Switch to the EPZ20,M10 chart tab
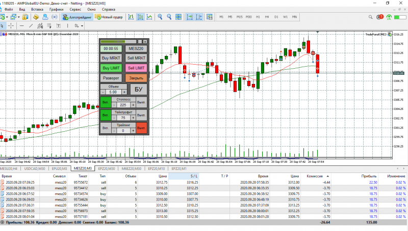Image resolution: width=408 pixels, height=231 pixels. [157, 169]
